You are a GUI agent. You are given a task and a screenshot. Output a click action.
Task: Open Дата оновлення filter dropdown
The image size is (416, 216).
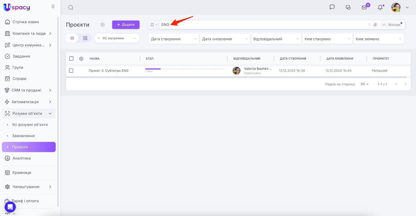tap(225, 39)
